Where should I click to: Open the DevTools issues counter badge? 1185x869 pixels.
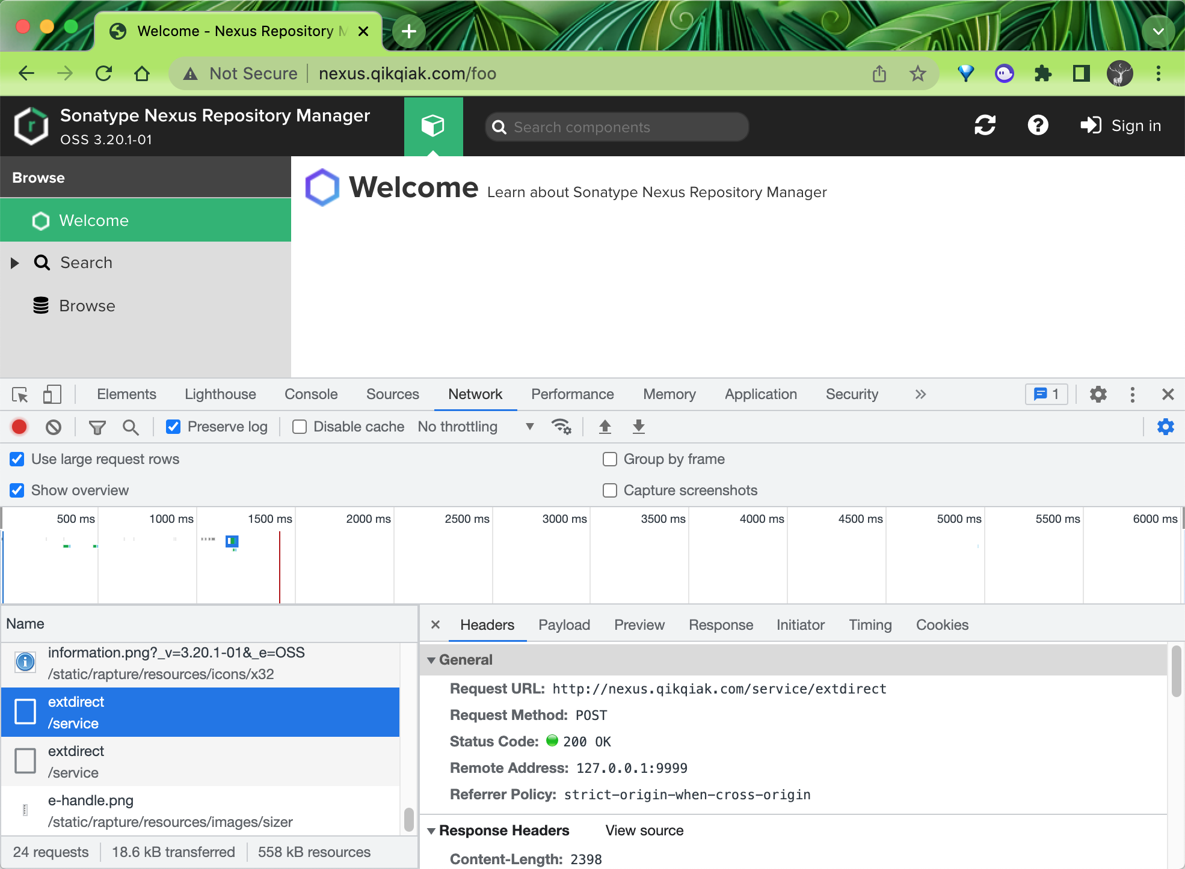click(x=1046, y=394)
